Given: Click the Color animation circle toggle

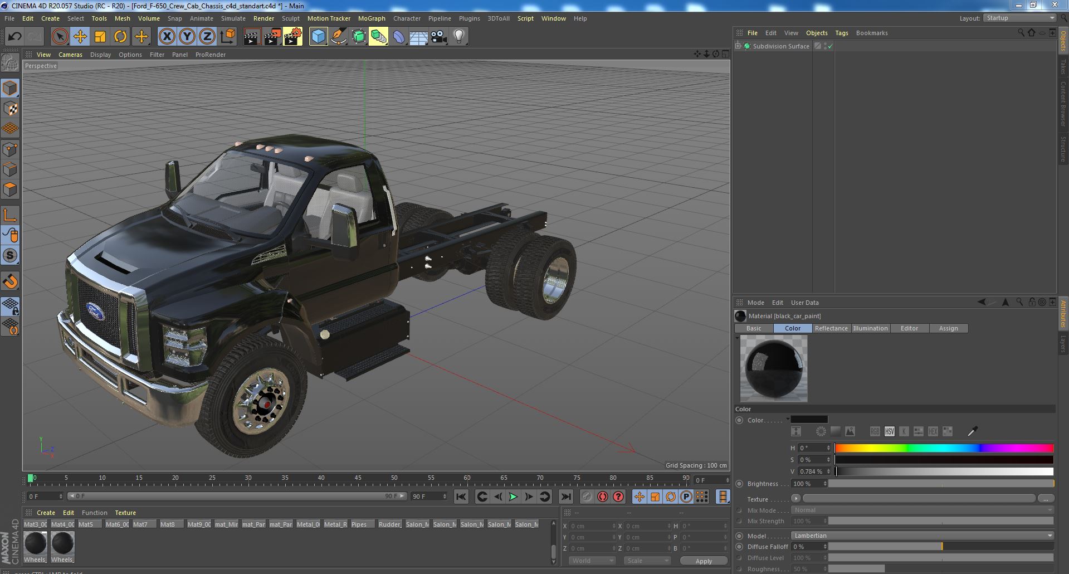Looking at the screenshot, I should click(740, 420).
